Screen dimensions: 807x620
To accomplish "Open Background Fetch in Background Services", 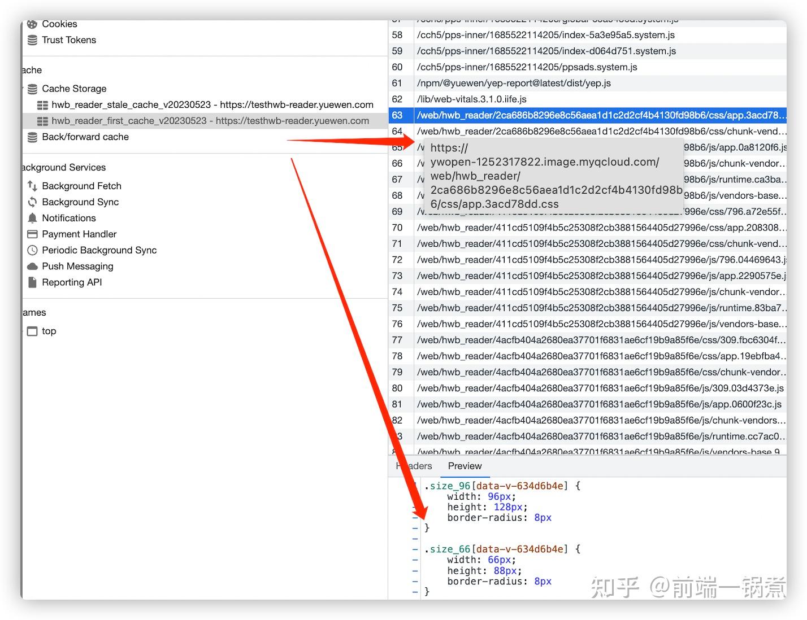I will point(32,185).
